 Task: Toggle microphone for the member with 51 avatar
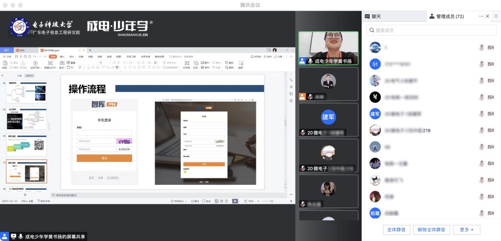pyautogui.click(x=481, y=65)
